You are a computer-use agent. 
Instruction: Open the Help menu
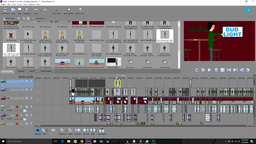(38, 4)
